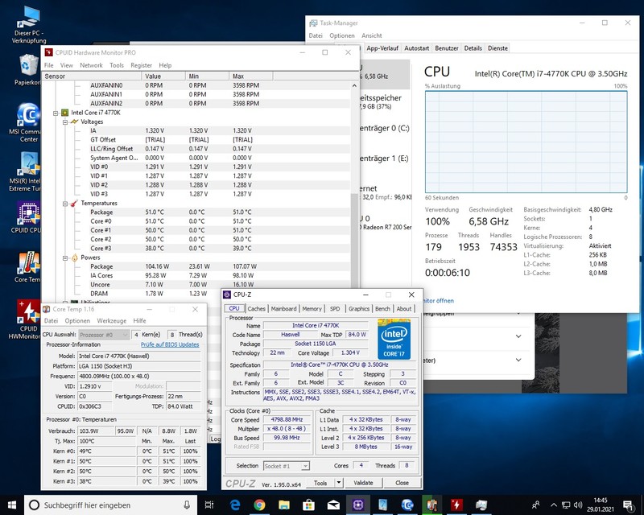Image resolution: width=644 pixels, height=515 pixels.
Task: Switch to the App-Verlauf tab in Task-Manager
Action: 382,48
